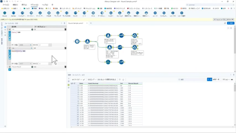The width and height of the screenshot is (236, 133).
Task: Open the Options menu
Action: coord(34,5)
